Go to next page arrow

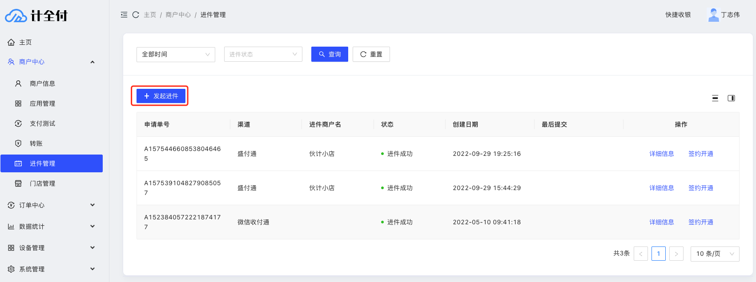point(676,254)
